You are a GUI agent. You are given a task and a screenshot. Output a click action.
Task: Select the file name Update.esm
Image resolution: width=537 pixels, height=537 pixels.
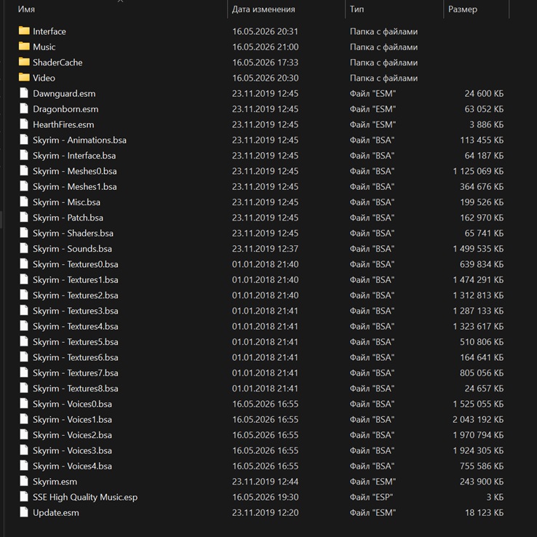[56, 513]
